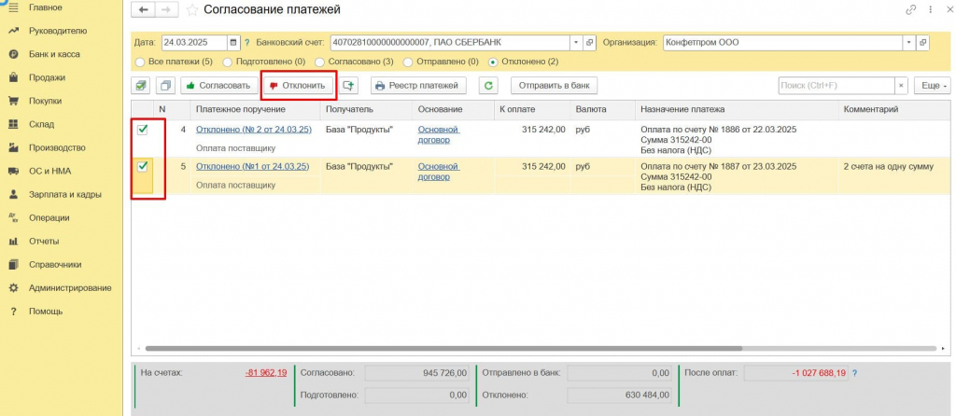Go back with the left arrow button
This screenshot has width=956, height=416.
143,9
